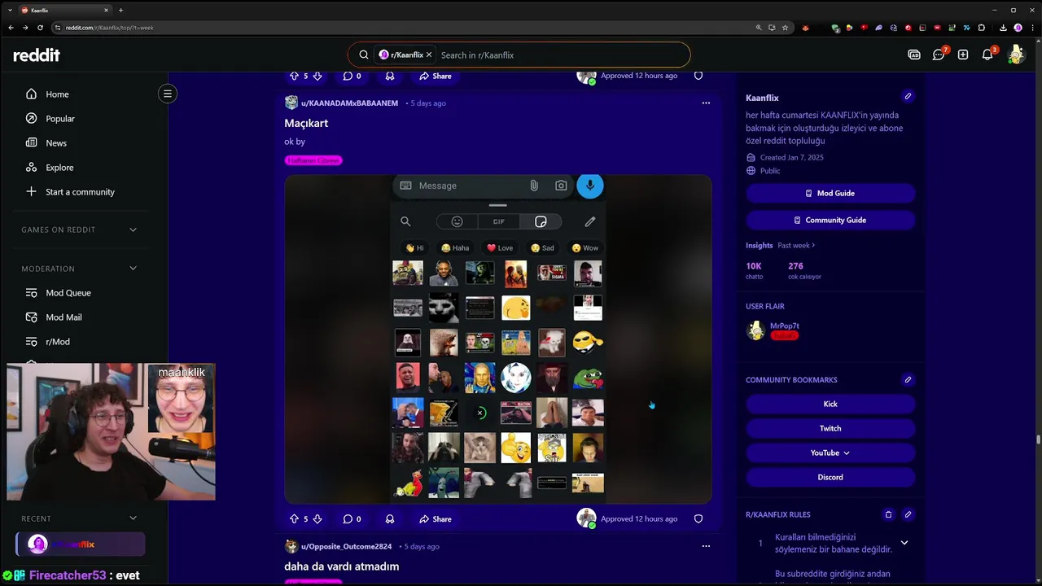Edit r/Kaanflix rules with pencil icon
The width and height of the screenshot is (1042, 586).
click(x=908, y=514)
